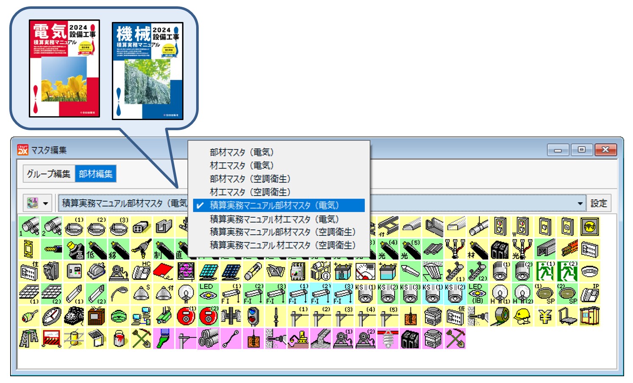
Task: Select the red paint bucket icon
Action: (119, 338)
